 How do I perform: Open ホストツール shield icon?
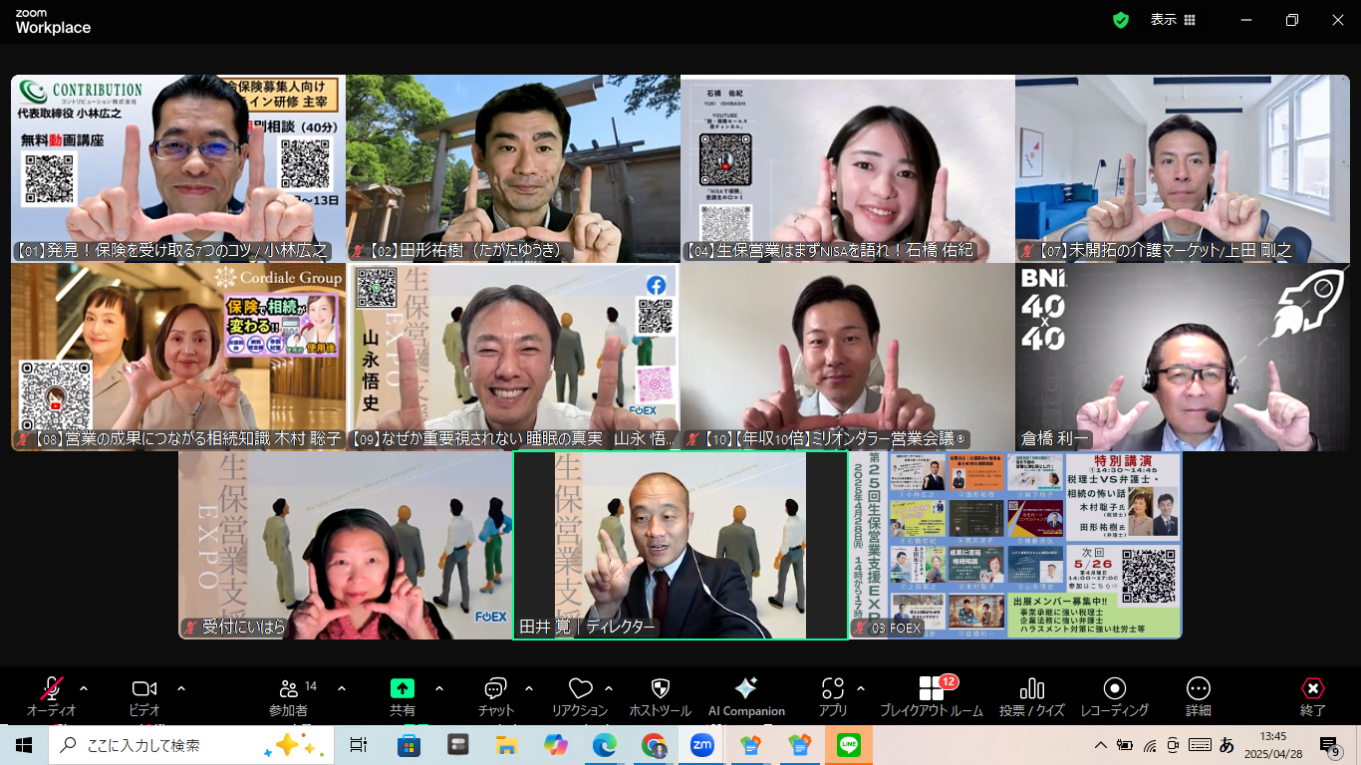coord(660,689)
